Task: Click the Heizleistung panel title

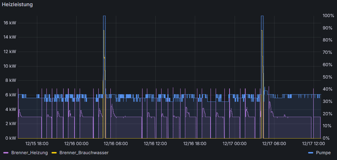Action: (18, 4)
